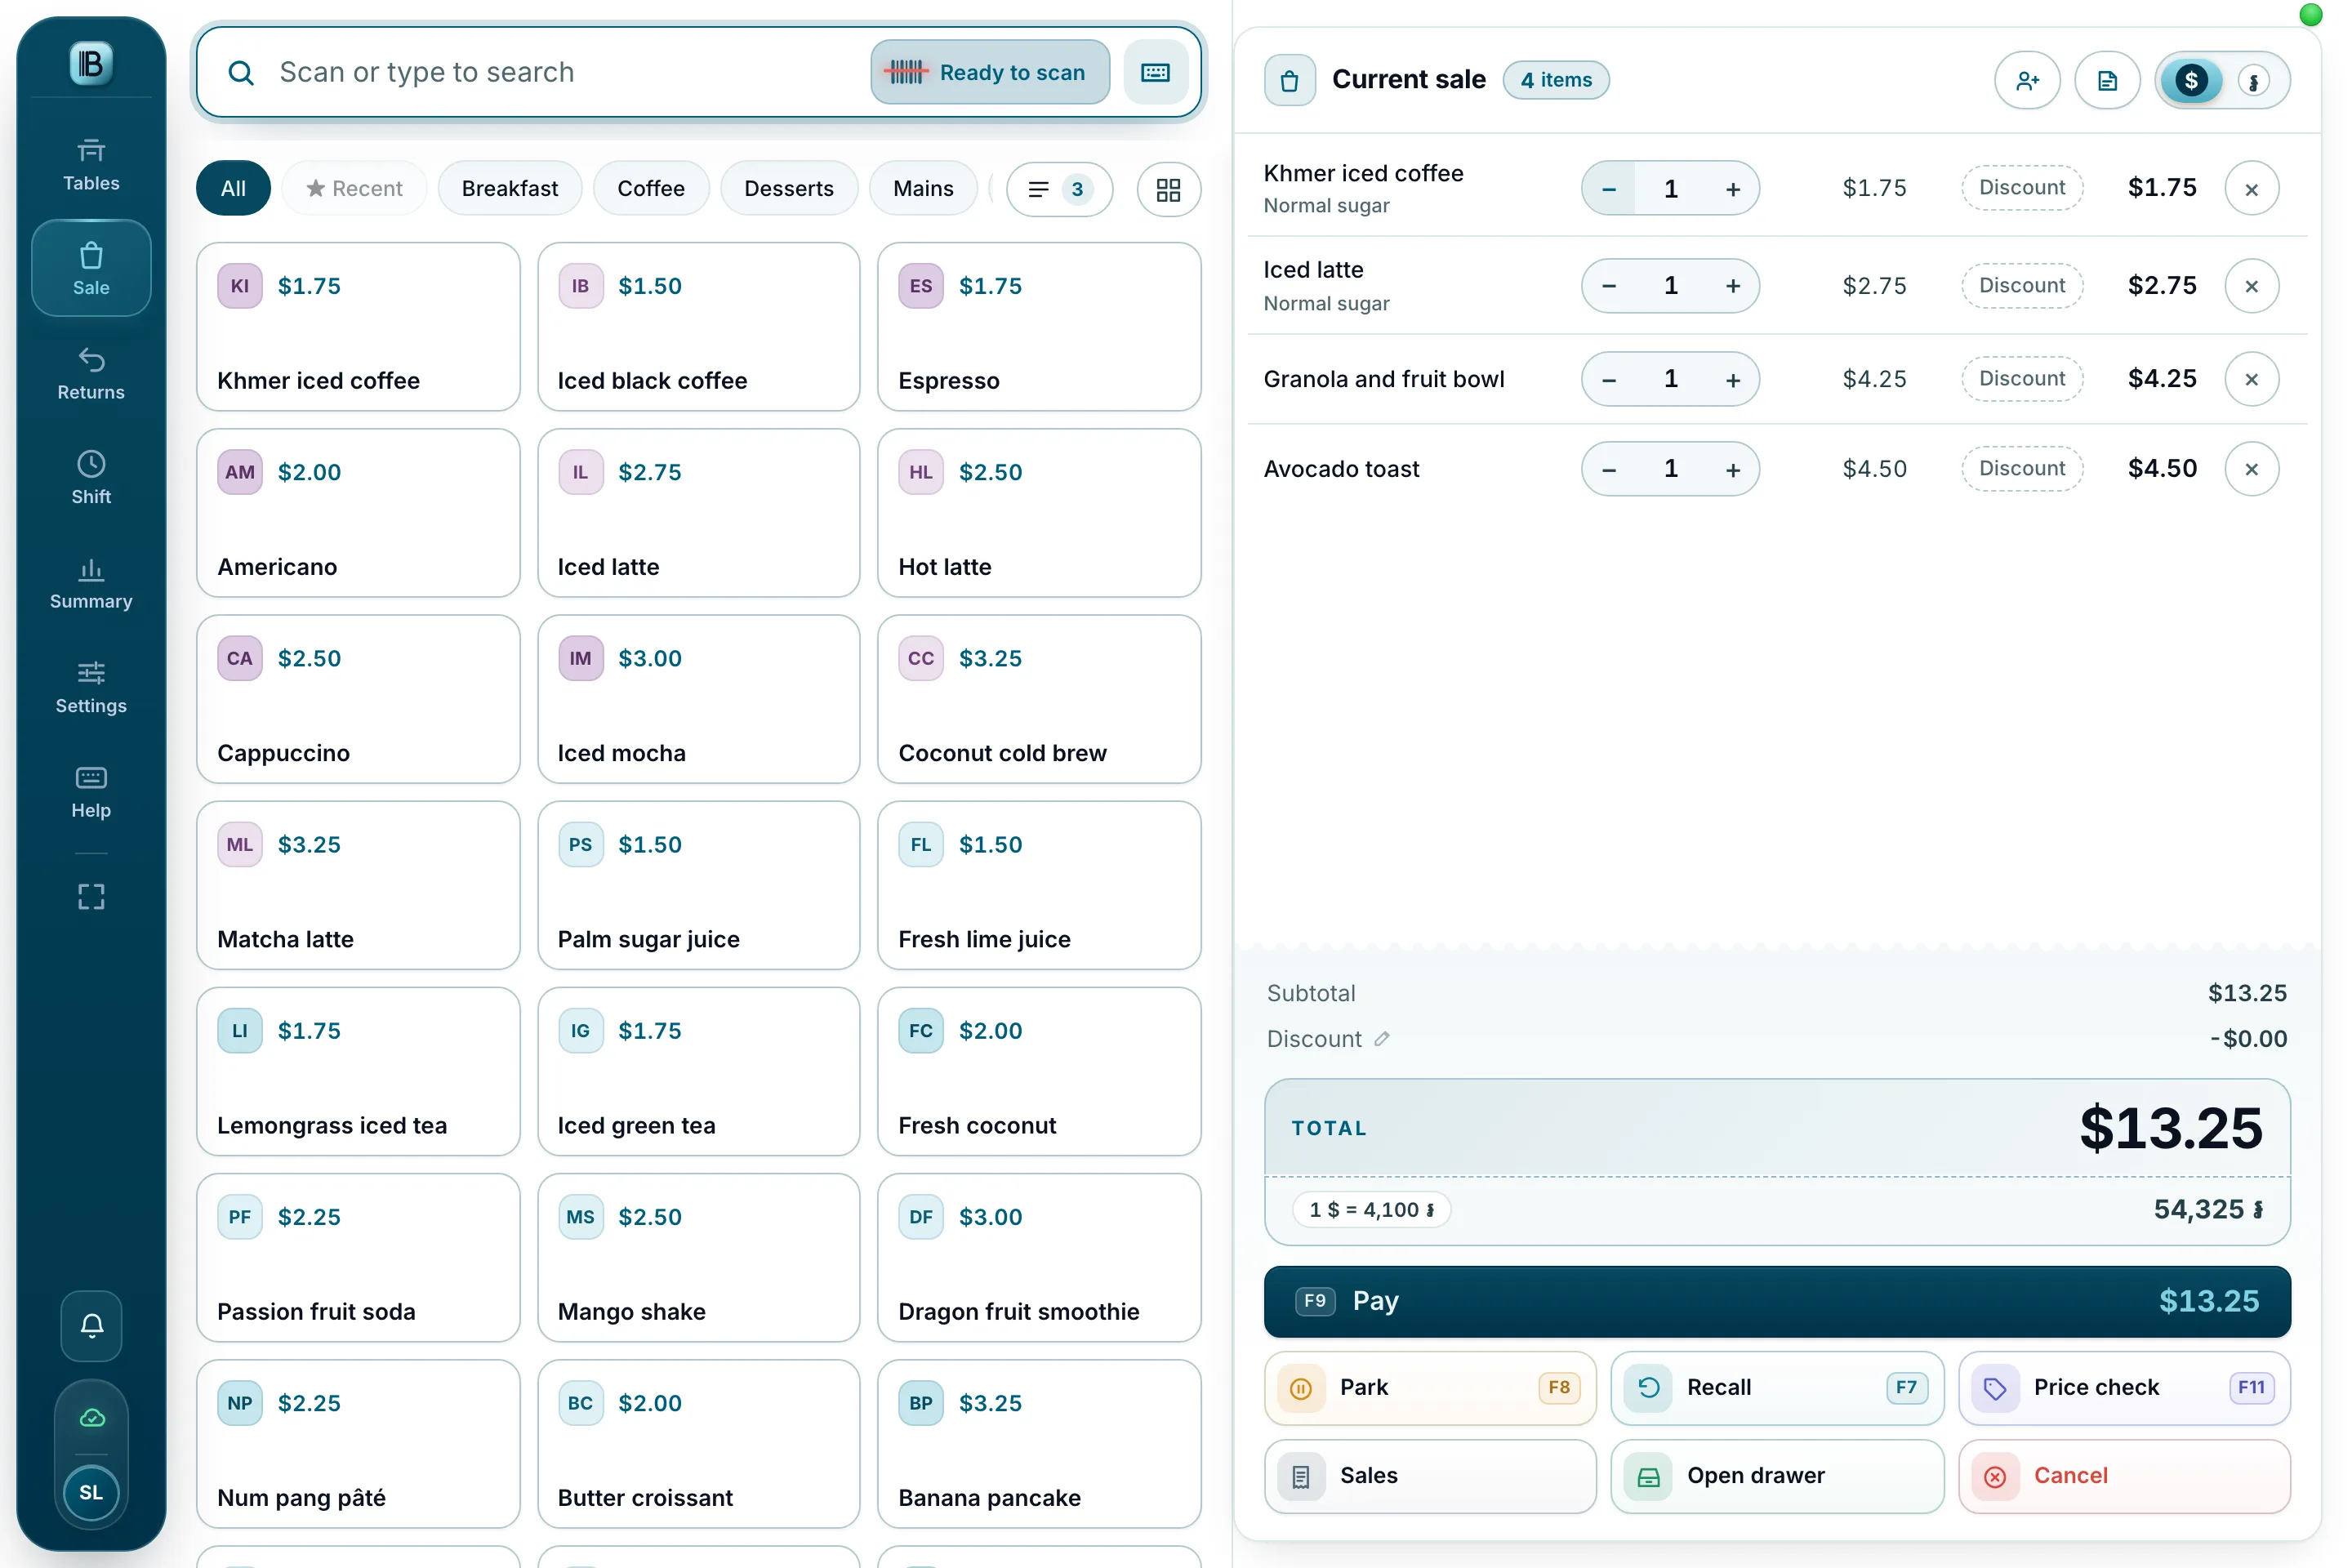This screenshot has width=2352, height=1568.
Task: Increase Iced latte quantity
Action: point(1732,286)
